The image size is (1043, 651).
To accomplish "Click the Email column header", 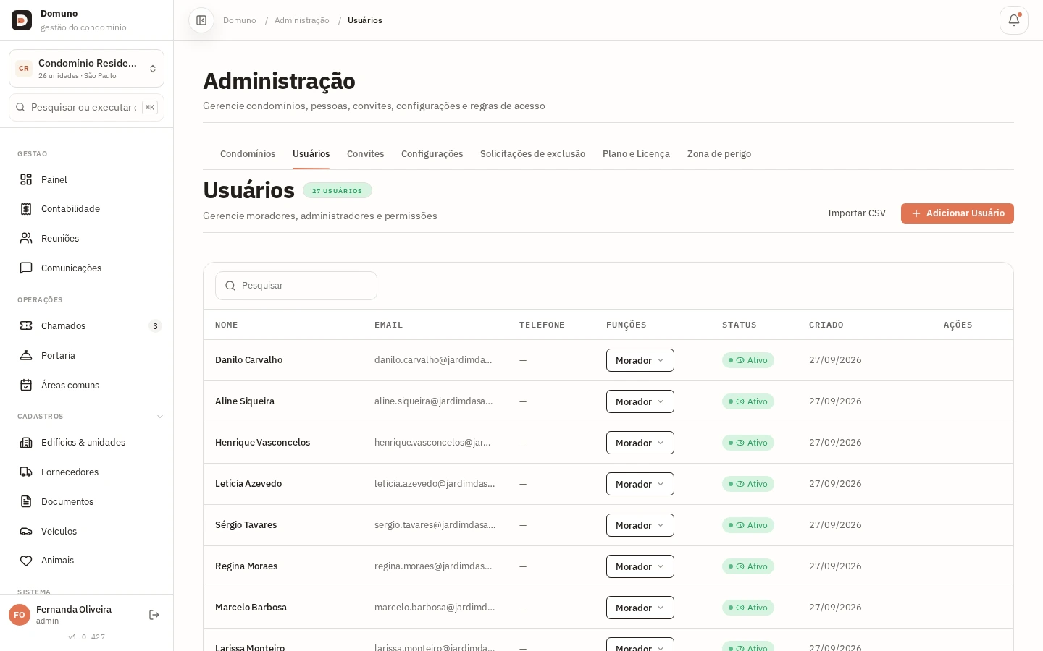I will click(389, 325).
